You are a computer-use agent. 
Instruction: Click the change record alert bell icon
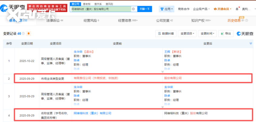(x=29, y=34)
